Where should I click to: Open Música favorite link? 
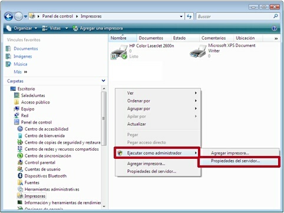pos(21,64)
